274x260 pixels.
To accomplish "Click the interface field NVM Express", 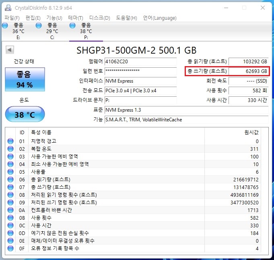I will click(140, 81).
